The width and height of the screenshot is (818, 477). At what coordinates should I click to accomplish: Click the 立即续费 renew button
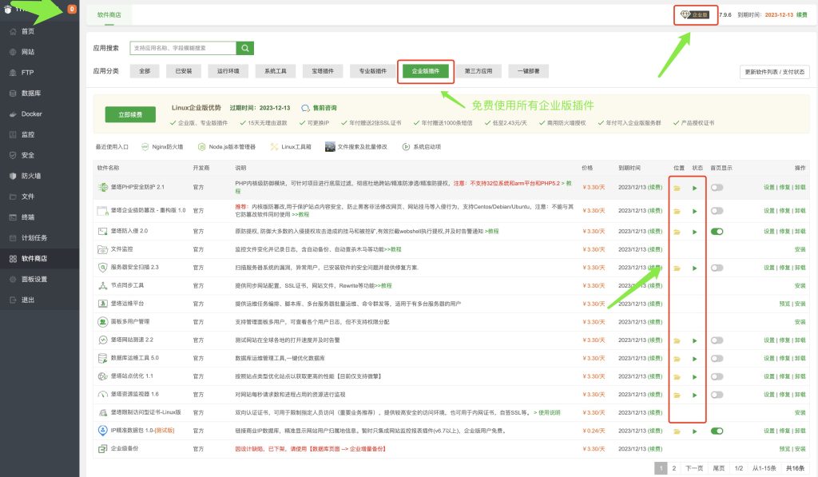click(129, 113)
